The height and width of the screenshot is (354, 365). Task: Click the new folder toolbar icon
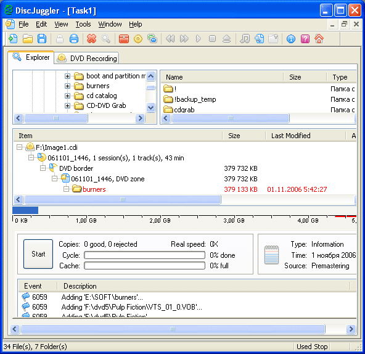pyautogui.click(x=273, y=39)
